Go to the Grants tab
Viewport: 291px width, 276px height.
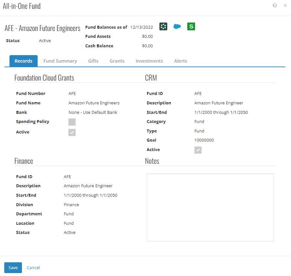tap(117, 61)
